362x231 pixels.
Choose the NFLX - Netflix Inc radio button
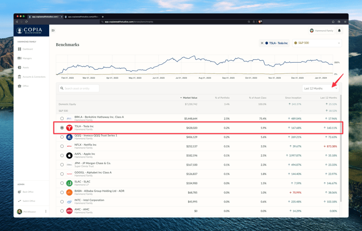[x=62, y=146]
